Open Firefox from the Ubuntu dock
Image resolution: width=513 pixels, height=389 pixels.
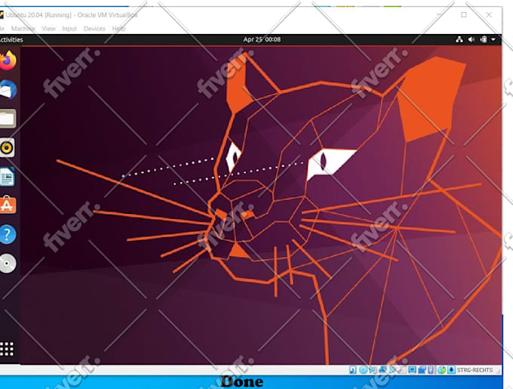(x=8, y=60)
